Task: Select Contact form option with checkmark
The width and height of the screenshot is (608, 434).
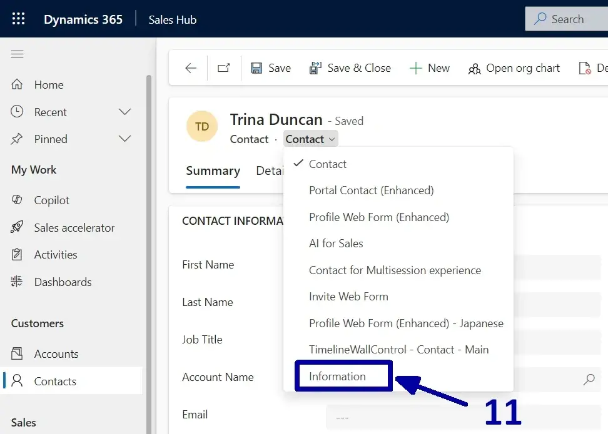Action: tap(398, 164)
